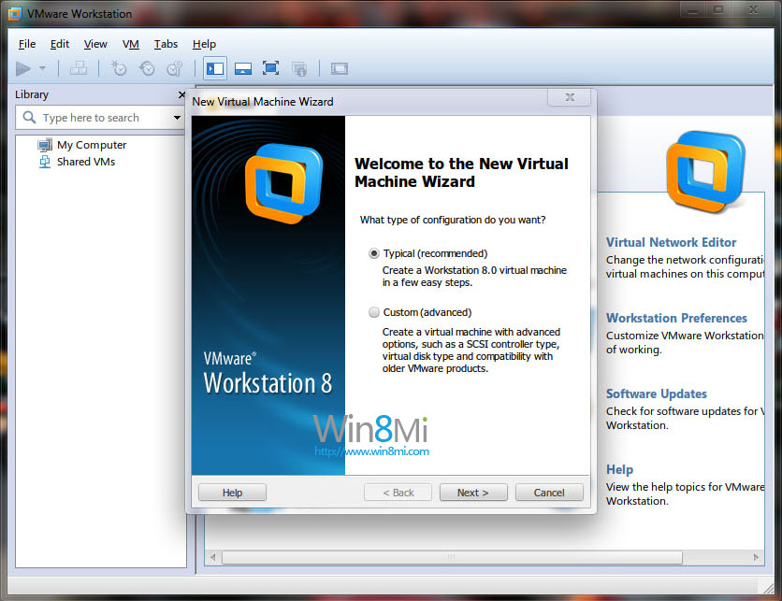Viewport: 782px width, 601px height.
Task: Click the Power On play toolbar icon
Action: pyautogui.click(x=23, y=68)
